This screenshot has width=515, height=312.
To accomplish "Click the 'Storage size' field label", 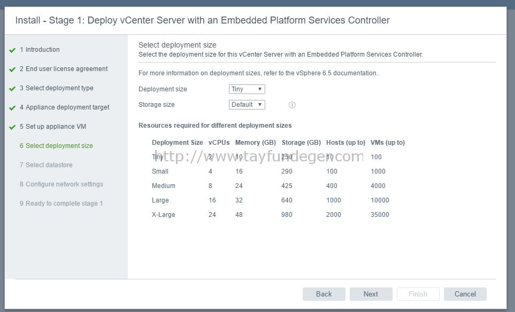I will point(156,105).
